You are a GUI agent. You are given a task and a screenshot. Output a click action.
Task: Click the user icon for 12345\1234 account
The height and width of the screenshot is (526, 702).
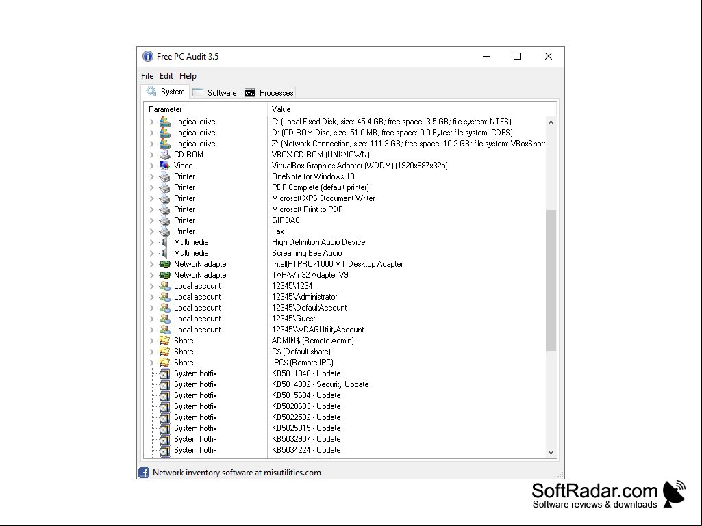[165, 286]
